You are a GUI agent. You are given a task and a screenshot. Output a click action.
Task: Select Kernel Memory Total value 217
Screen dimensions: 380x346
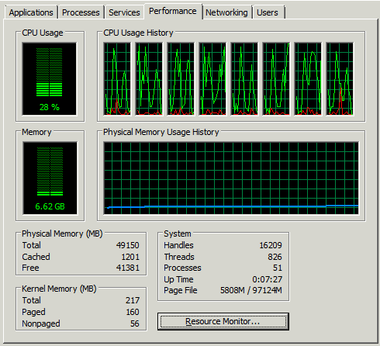coord(133,300)
